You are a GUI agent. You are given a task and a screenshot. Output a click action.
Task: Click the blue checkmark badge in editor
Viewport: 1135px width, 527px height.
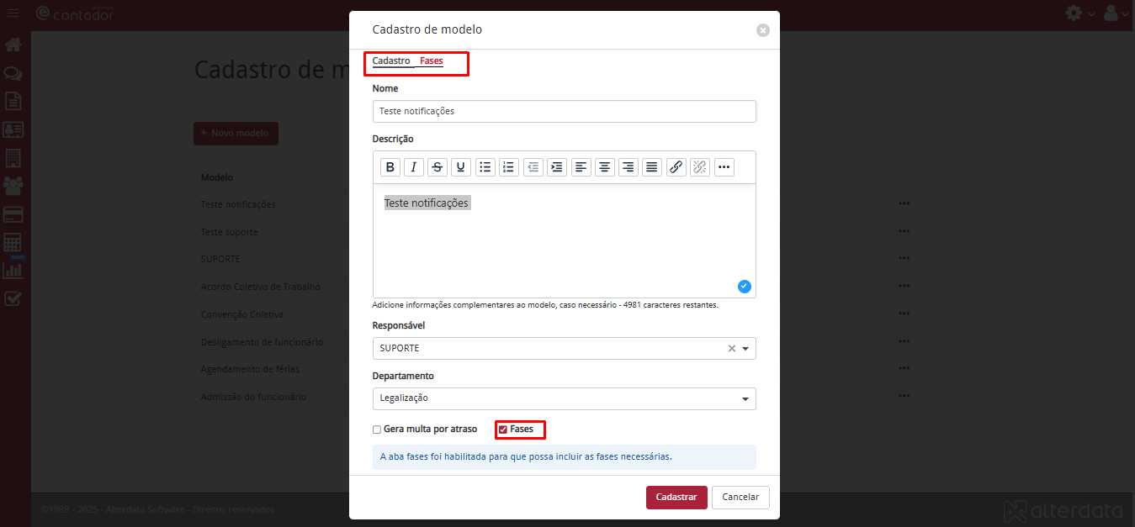click(x=744, y=287)
